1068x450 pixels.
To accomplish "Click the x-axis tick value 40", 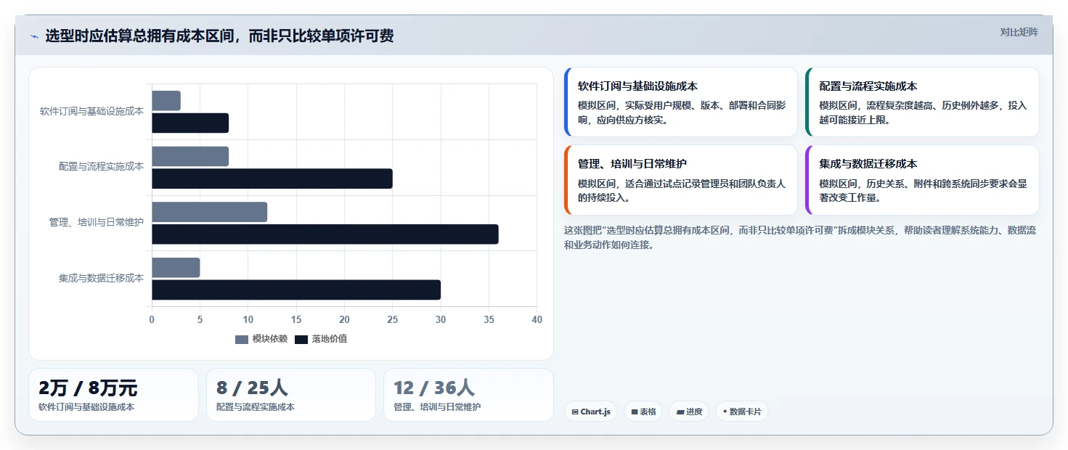I will (537, 319).
